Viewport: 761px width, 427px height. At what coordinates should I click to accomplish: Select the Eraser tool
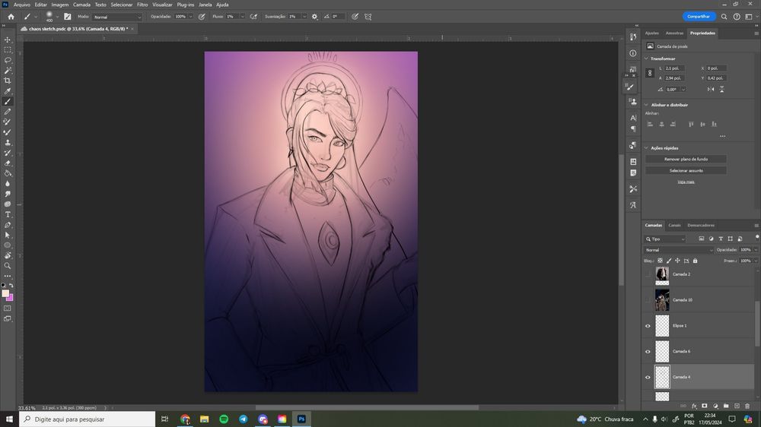[x=8, y=163]
